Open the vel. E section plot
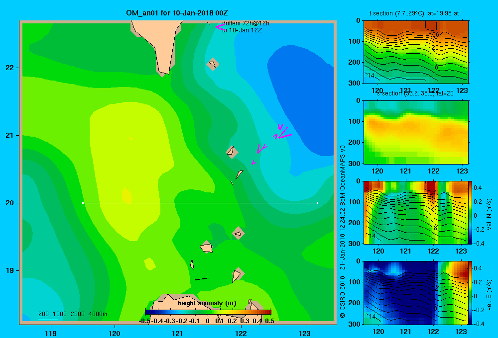 416,293
